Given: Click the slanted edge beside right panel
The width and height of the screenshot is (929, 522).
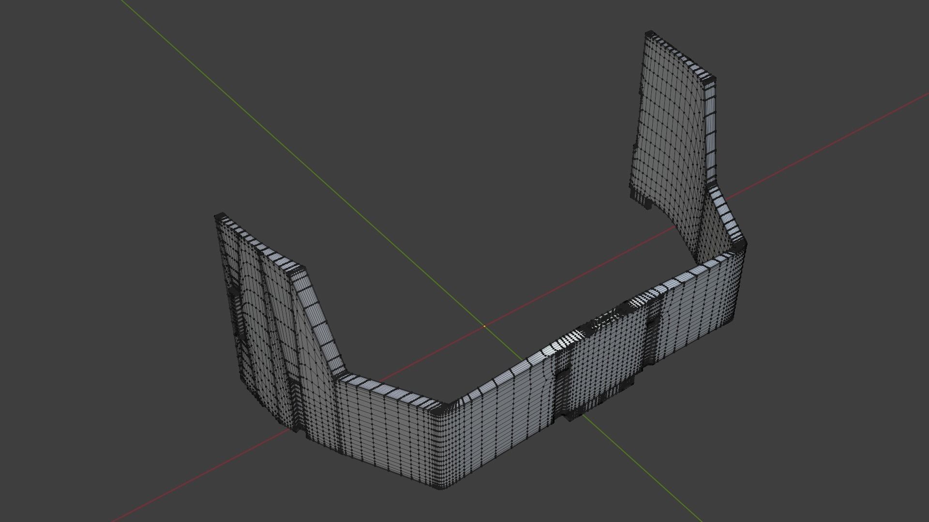Looking at the screenshot, I should 726,215.
